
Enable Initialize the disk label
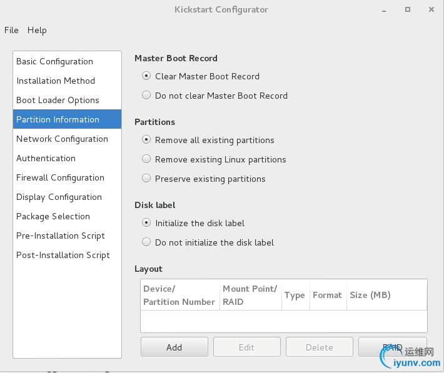coord(146,223)
